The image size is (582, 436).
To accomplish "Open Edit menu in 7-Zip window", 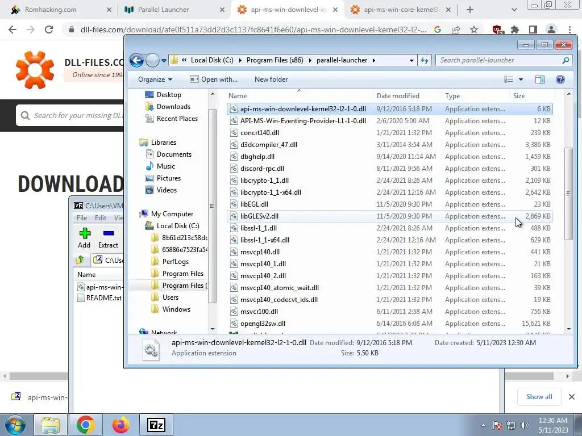I will pyautogui.click(x=100, y=217).
